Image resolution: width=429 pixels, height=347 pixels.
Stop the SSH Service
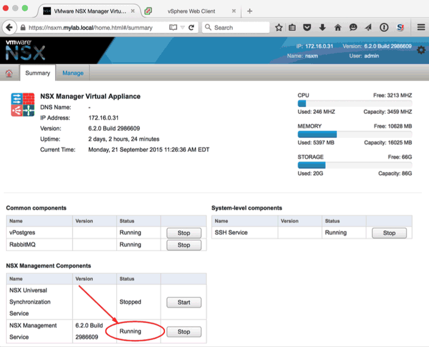coord(389,233)
